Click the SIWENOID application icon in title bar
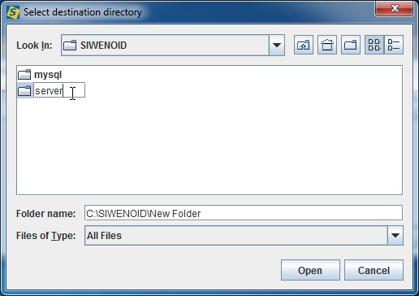 click(13, 12)
